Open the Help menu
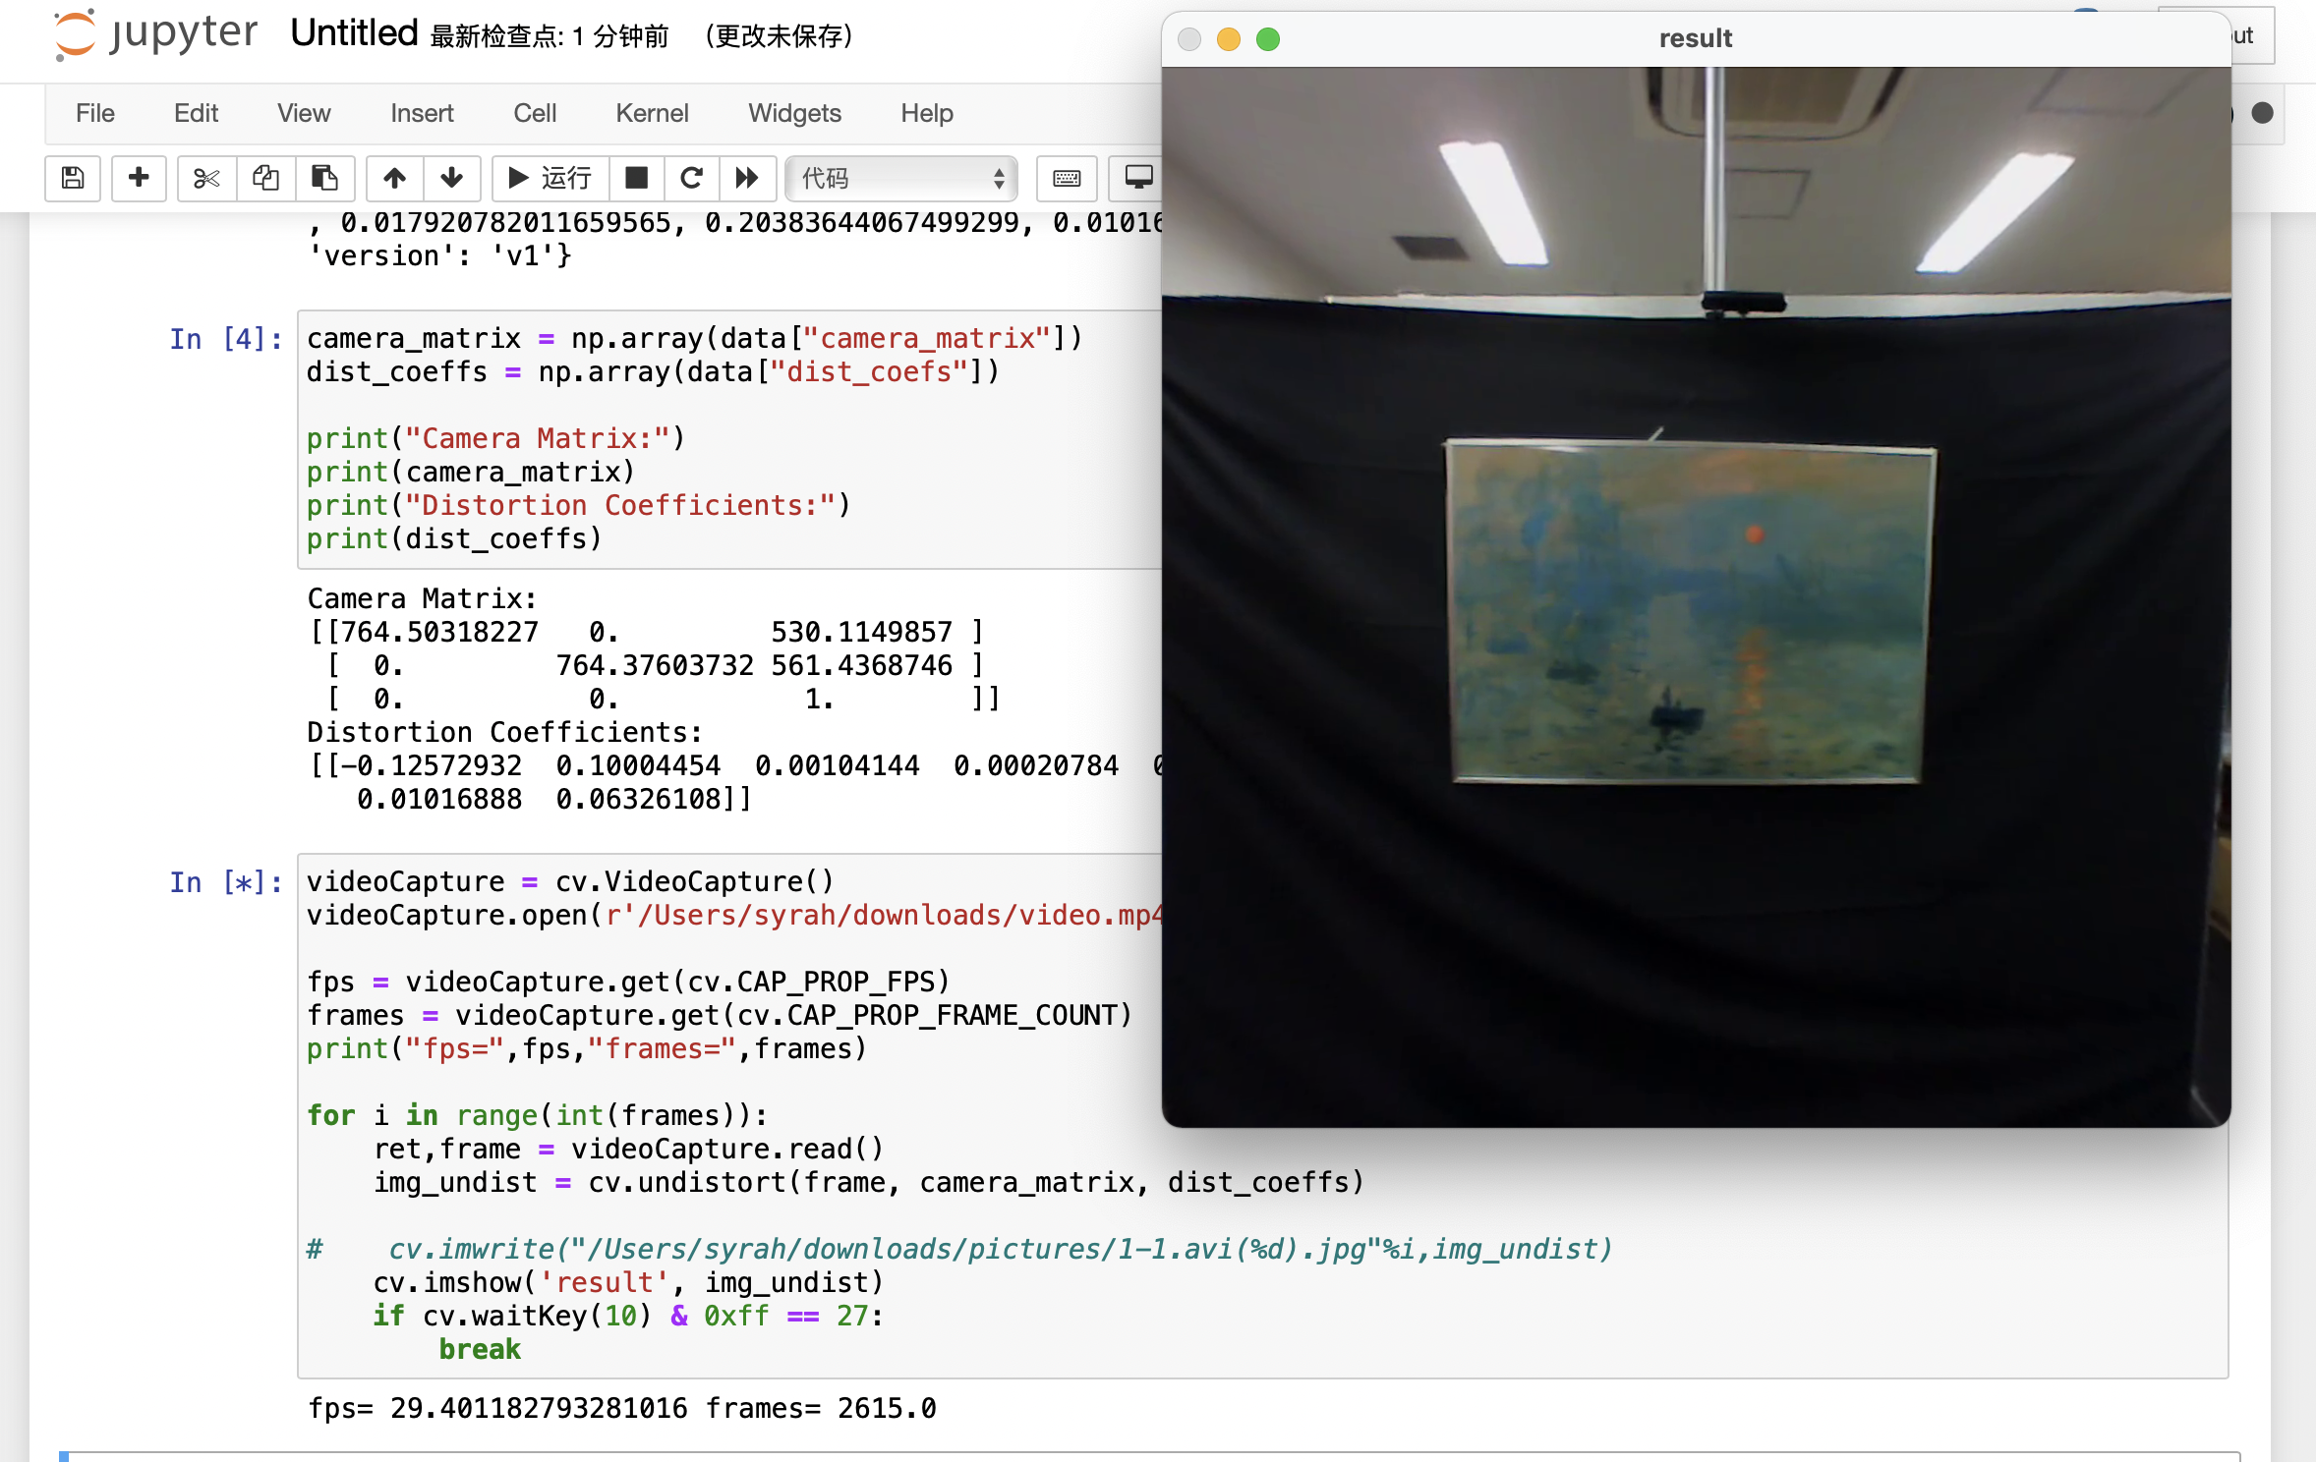 coord(927,113)
